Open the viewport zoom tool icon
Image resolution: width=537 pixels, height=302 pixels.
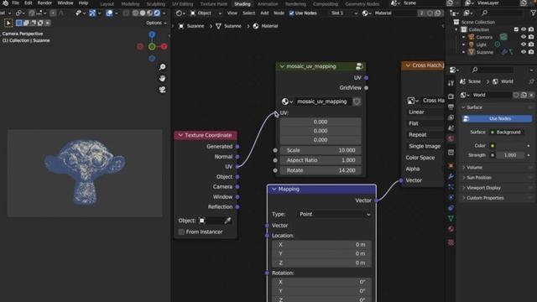[x=162, y=67]
